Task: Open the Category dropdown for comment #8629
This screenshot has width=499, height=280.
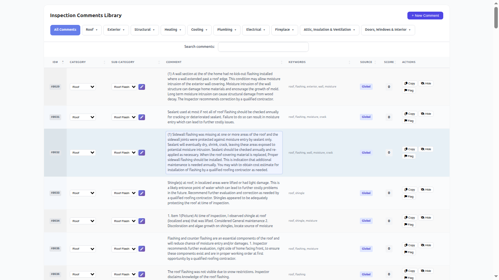Action: click(83, 87)
